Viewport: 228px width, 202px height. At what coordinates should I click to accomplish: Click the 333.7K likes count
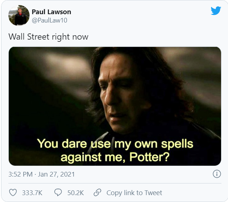pos(32,193)
